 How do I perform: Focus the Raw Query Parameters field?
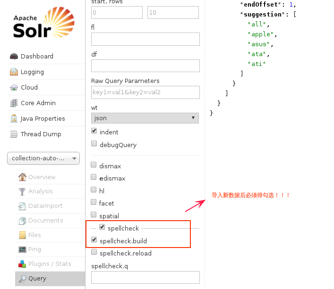(x=146, y=92)
